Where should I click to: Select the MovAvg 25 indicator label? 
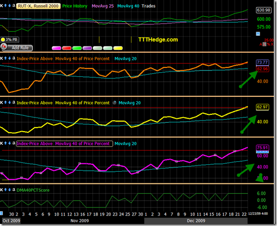click(103, 6)
